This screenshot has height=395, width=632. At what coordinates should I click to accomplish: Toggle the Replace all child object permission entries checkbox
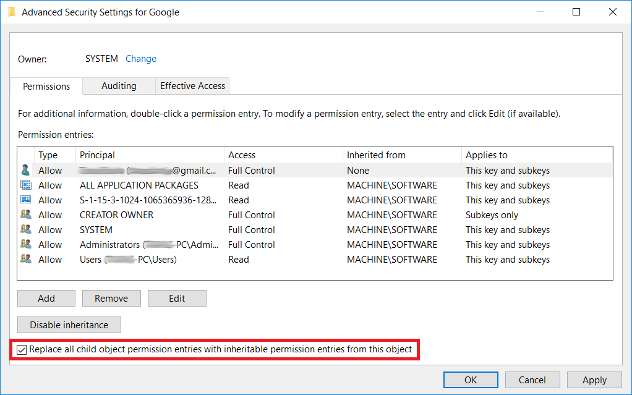22,349
